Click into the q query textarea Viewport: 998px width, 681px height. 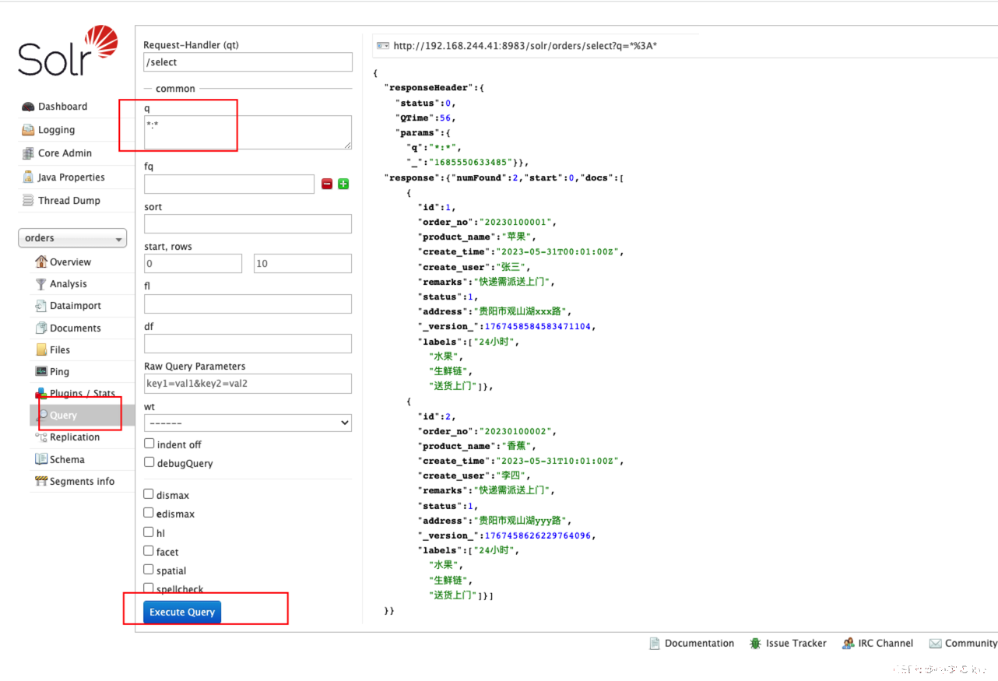[x=248, y=132]
